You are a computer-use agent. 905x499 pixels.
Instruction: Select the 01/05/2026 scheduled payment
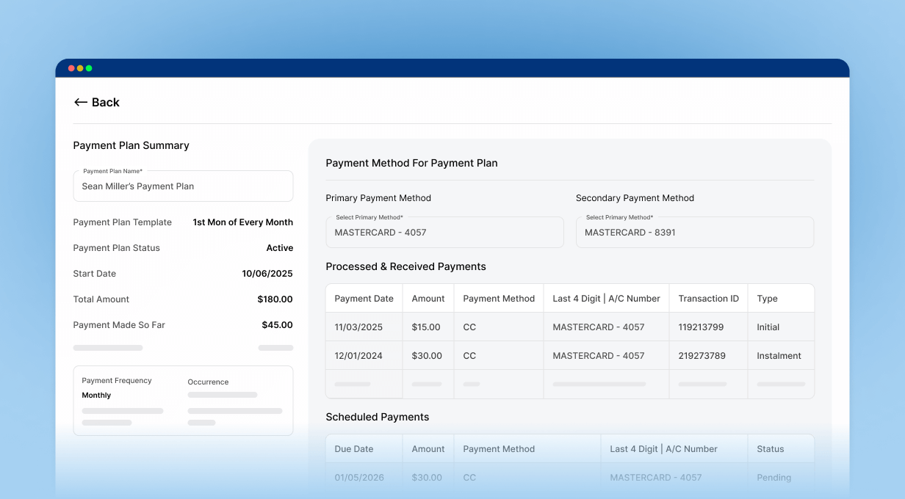click(358, 478)
